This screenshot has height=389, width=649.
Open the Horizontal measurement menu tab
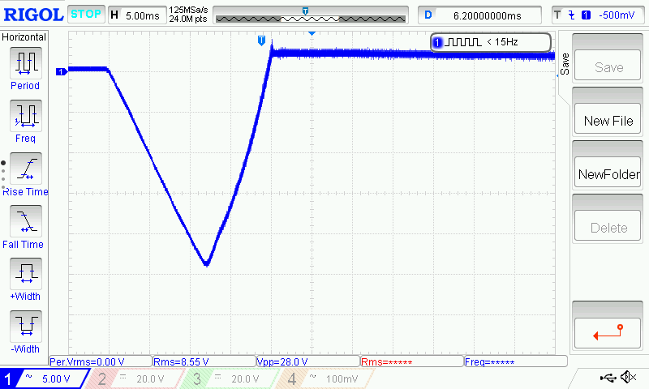pyautogui.click(x=25, y=37)
